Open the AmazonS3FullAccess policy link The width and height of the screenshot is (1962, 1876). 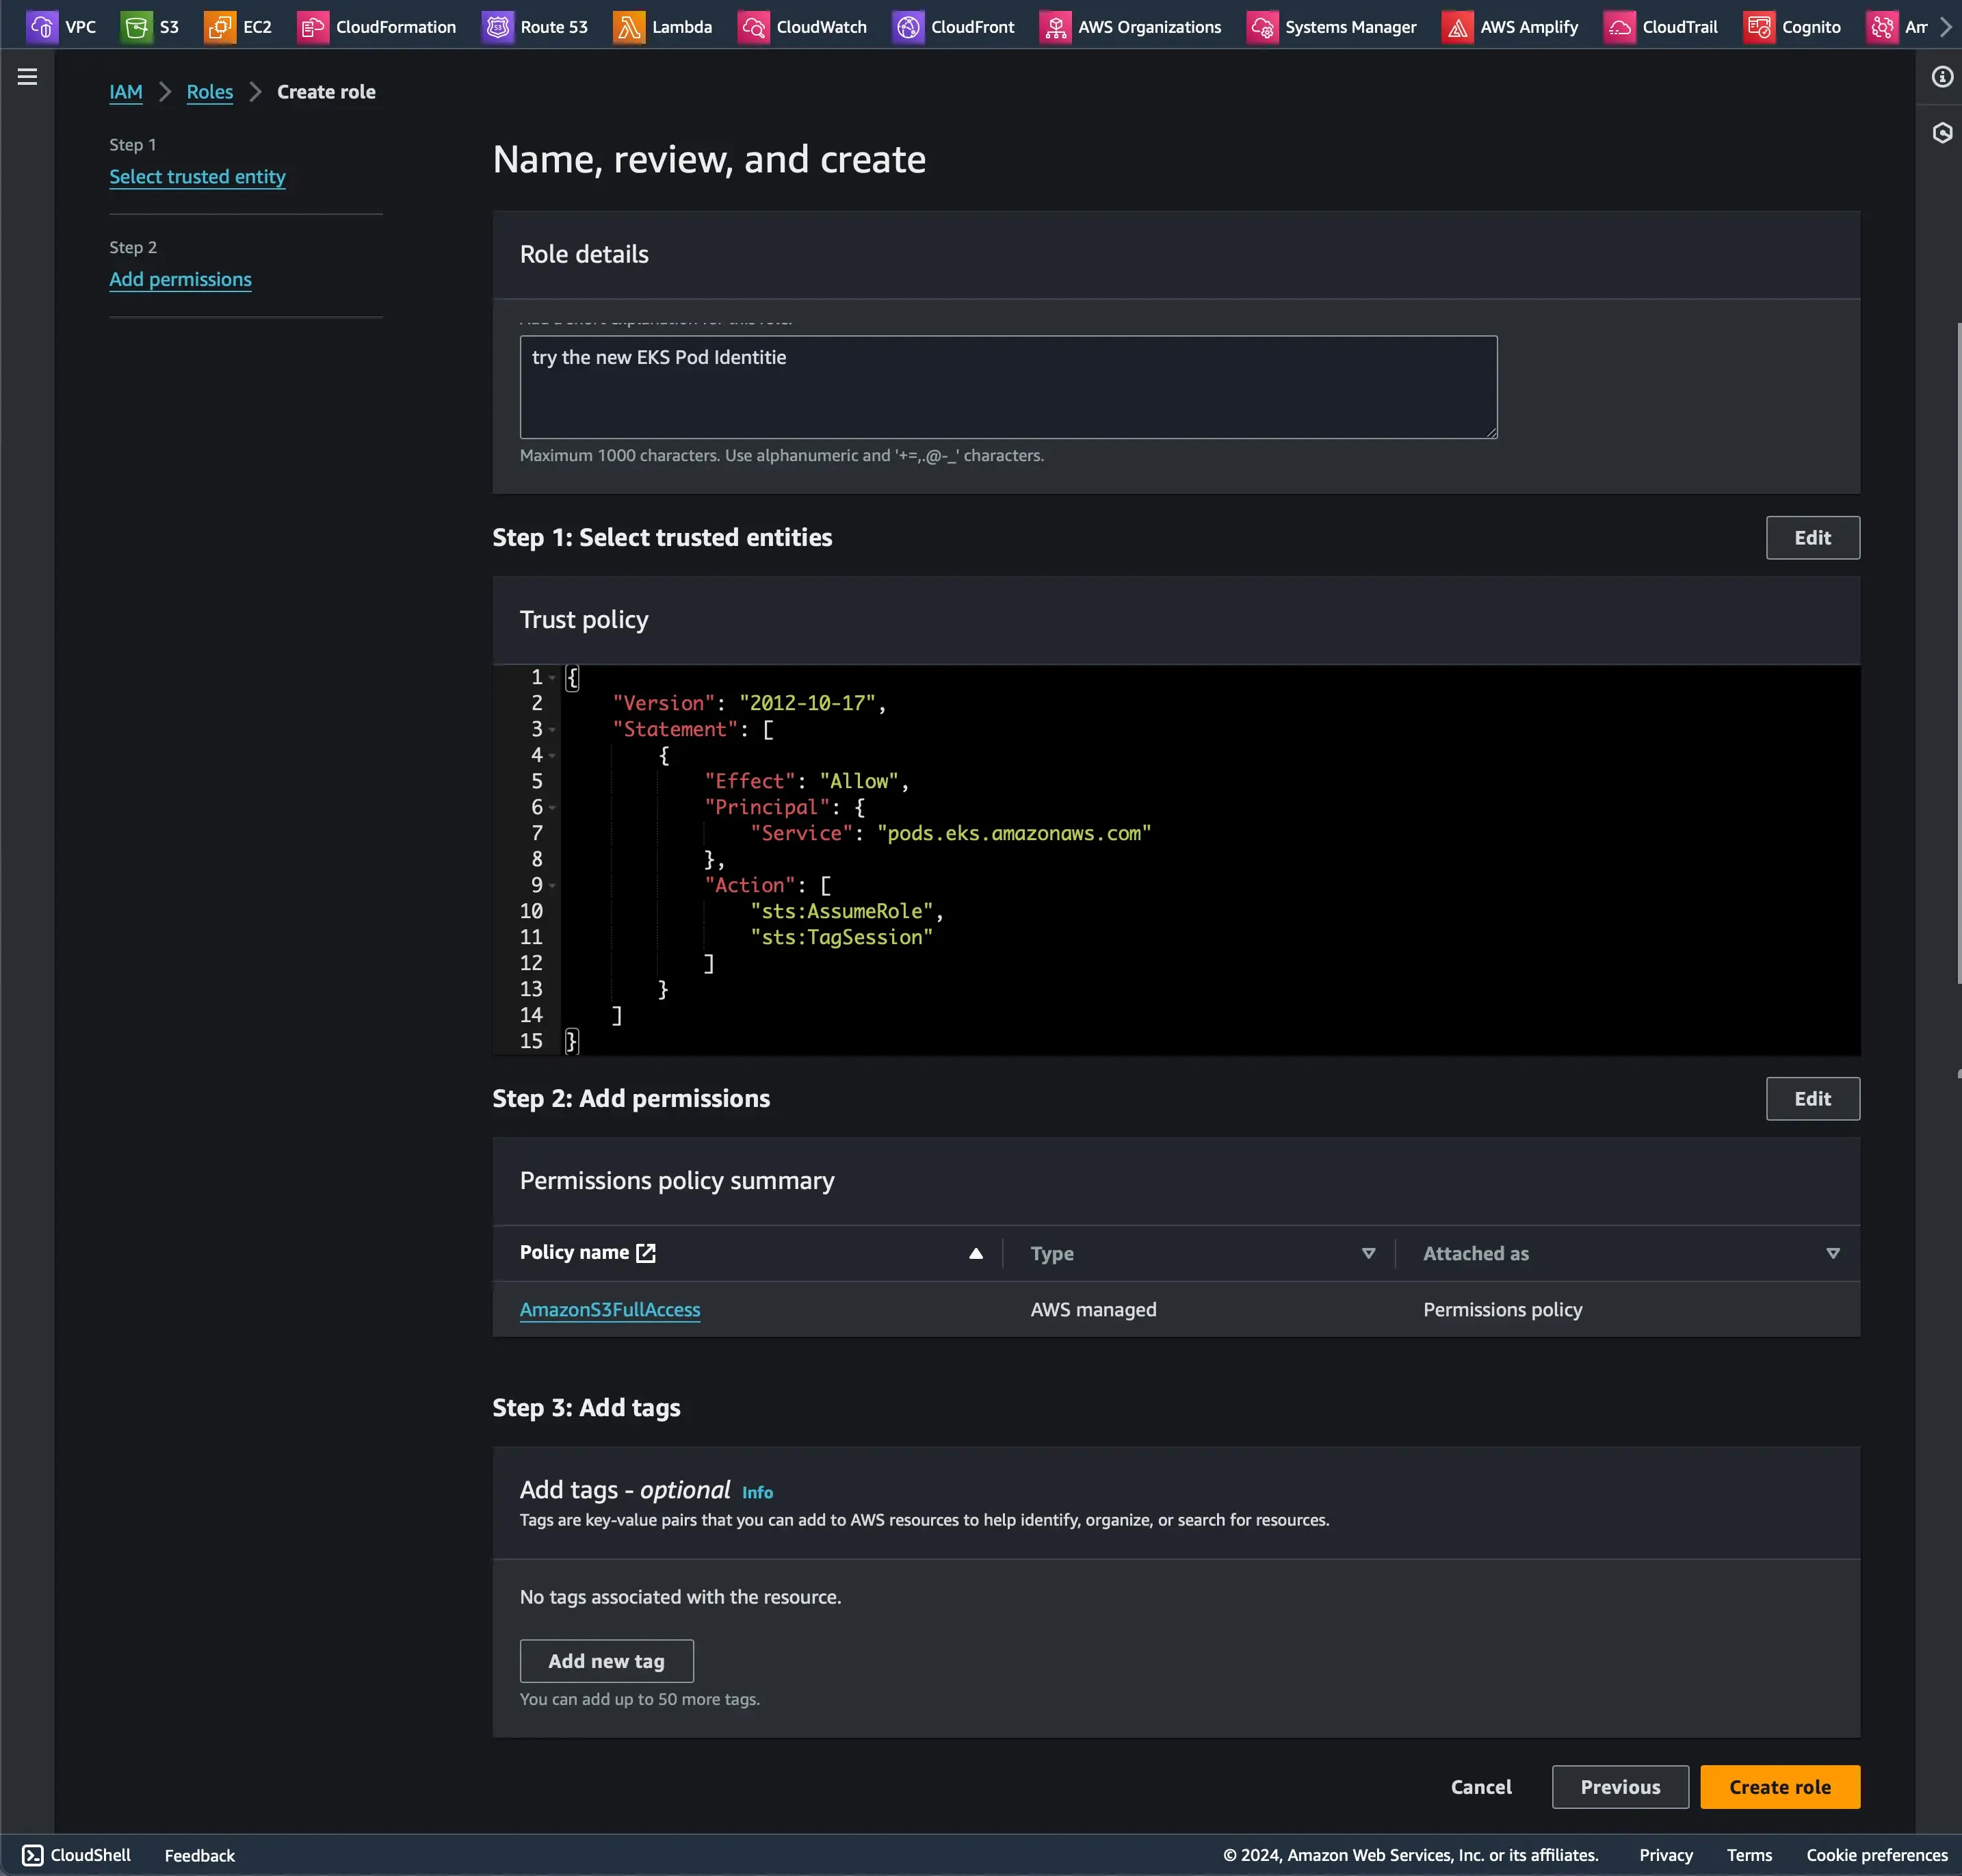pos(610,1310)
